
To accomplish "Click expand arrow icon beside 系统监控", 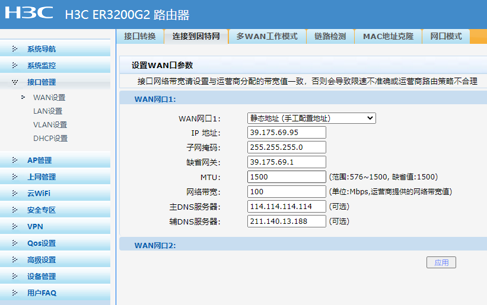I will point(15,65).
